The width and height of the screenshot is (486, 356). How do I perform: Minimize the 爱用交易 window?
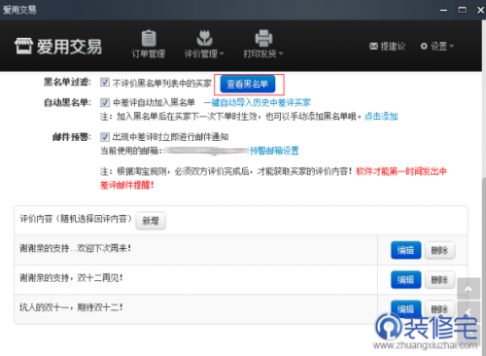(x=443, y=11)
